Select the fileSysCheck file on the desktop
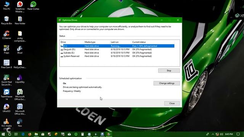This screenshot has height=137, width=244. click(x=20, y=64)
